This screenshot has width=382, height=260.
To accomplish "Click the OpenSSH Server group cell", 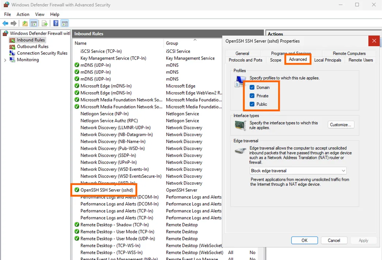I will [182, 190].
